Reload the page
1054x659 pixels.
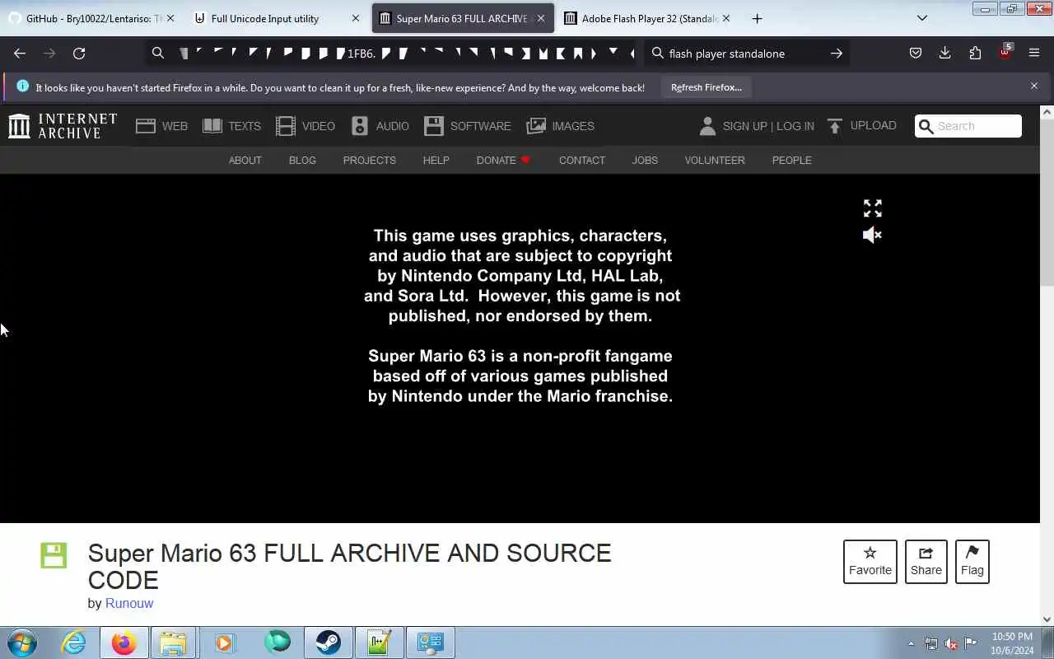[x=79, y=54]
